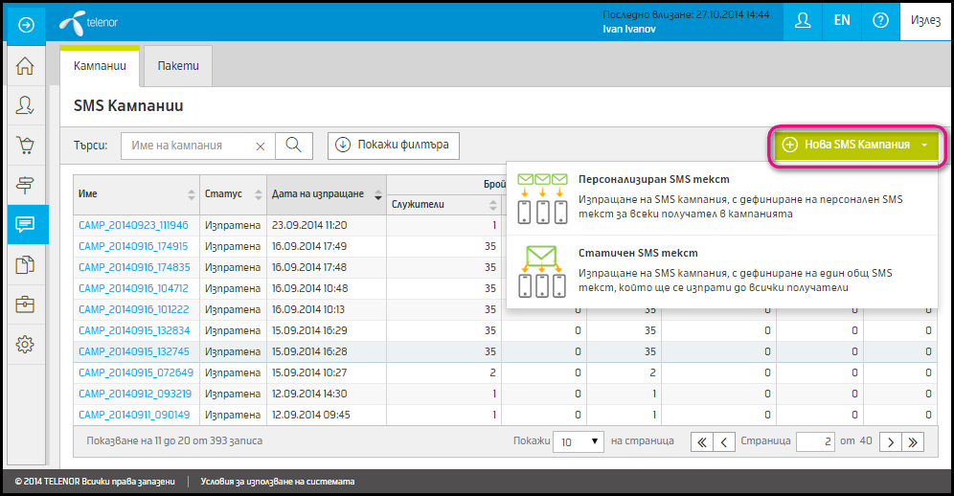Open campaign CAMP_20140911_090149
This screenshot has height=496, width=954.
pos(134,415)
